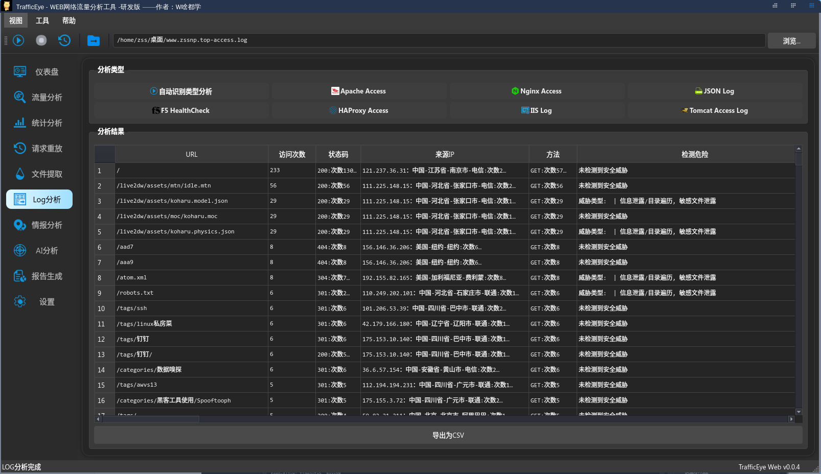
Task: Click 导出为CSV export button
Action: coord(448,435)
